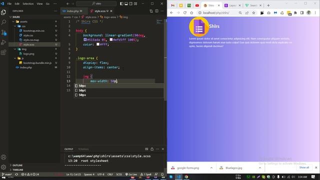The height and width of the screenshot is (180, 320).
Task: Open the View menu
Action: [39, 3]
